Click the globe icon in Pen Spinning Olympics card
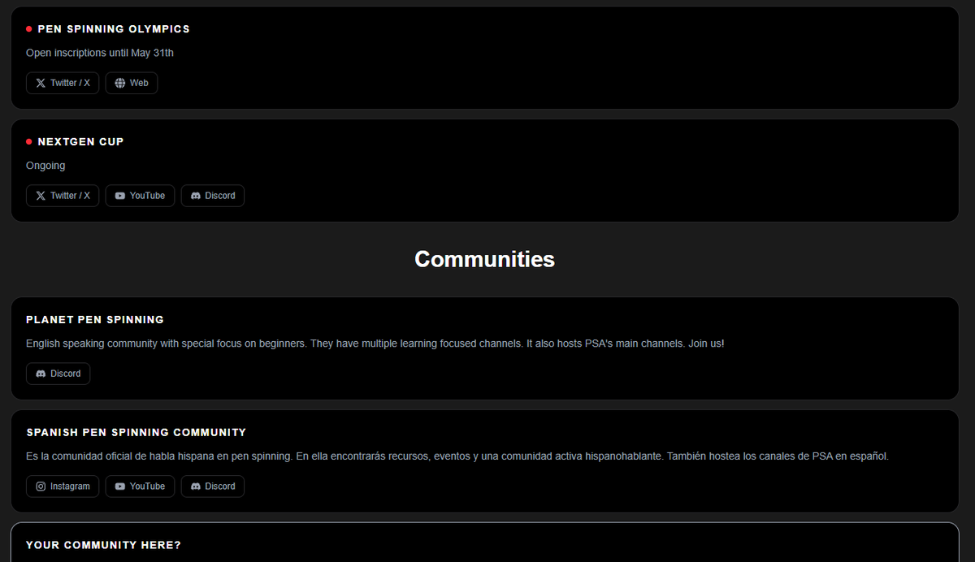975x562 pixels. pyautogui.click(x=120, y=83)
